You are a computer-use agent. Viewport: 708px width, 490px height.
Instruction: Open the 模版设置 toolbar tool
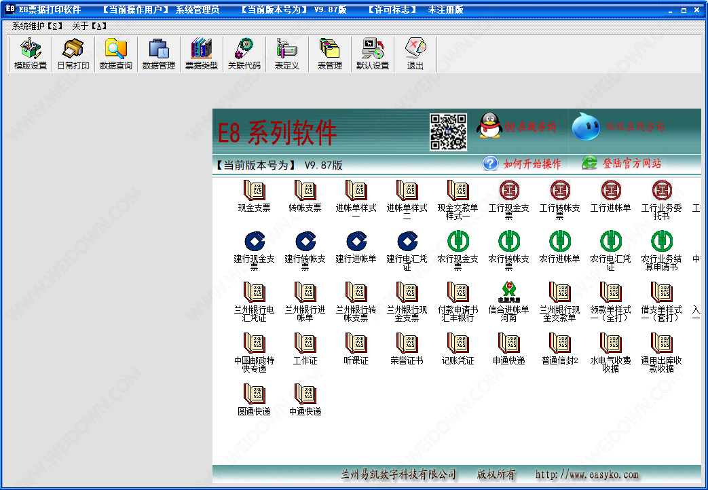[31, 54]
